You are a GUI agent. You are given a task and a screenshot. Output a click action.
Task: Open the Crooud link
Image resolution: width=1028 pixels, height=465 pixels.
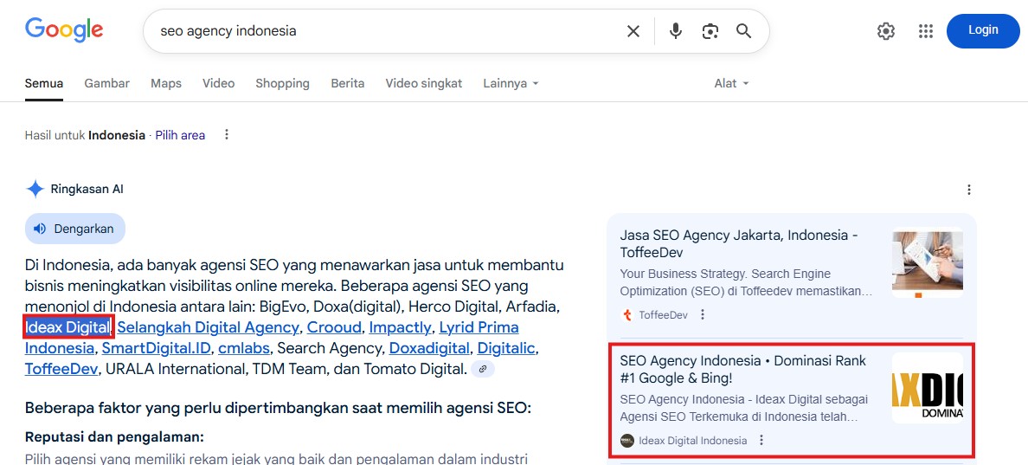(x=334, y=327)
